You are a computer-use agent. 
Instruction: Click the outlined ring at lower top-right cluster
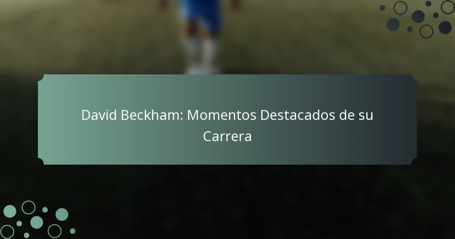(x=426, y=31)
